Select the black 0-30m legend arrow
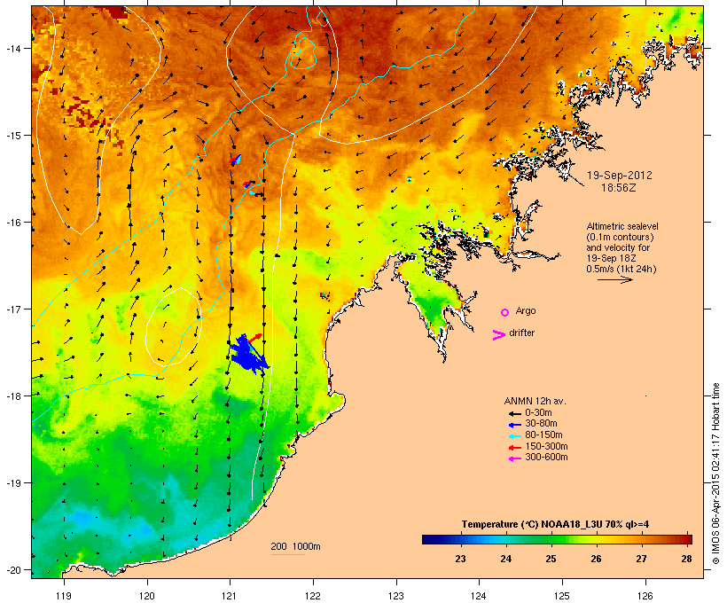727x603 pixels. [x=514, y=413]
